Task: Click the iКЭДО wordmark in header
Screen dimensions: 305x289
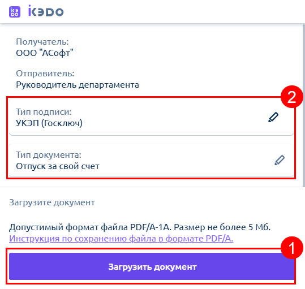Action: pyautogui.click(x=46, y=11)
